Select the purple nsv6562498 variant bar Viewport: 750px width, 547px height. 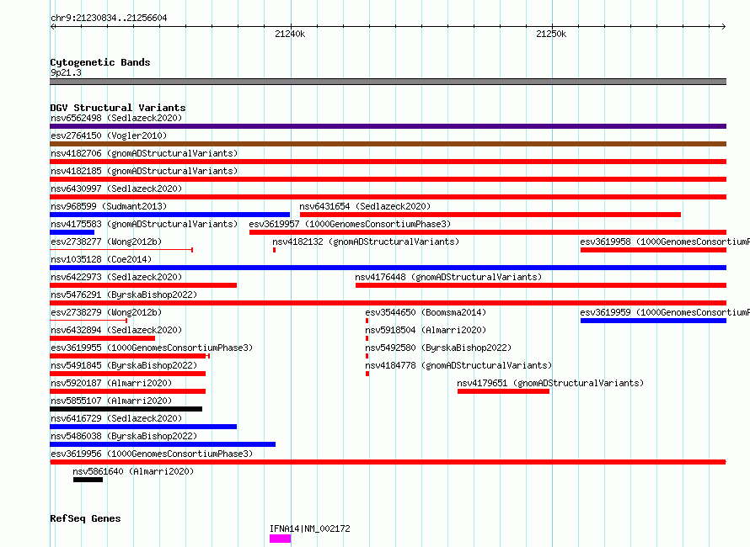tap(388, 126)
